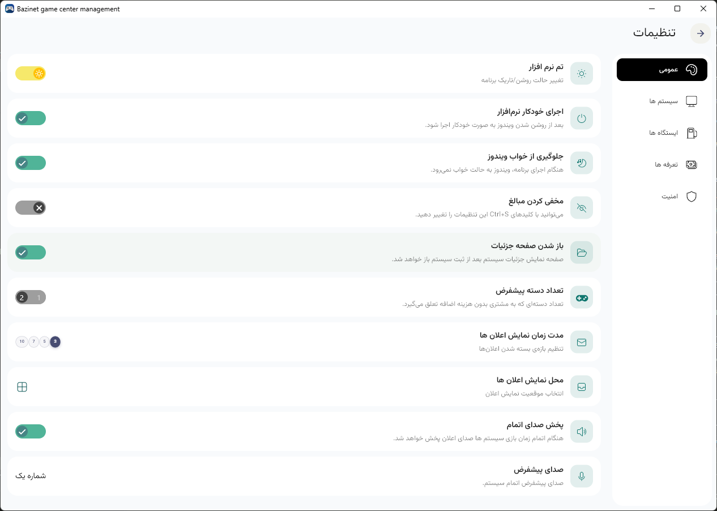Turn off جلوگیری از خواب ویندوز switch

(31, 163)
